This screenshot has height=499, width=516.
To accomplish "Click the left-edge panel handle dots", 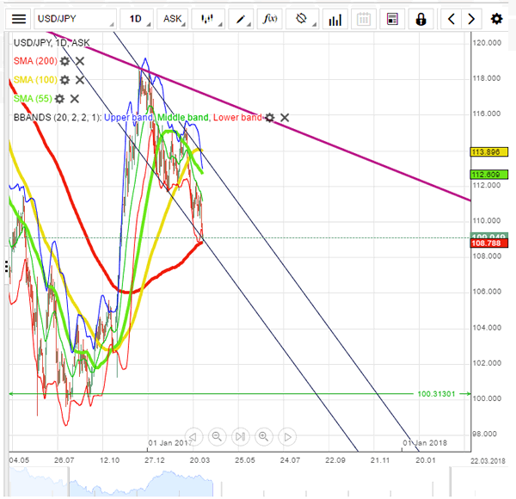I will click(x=6, y=267).
